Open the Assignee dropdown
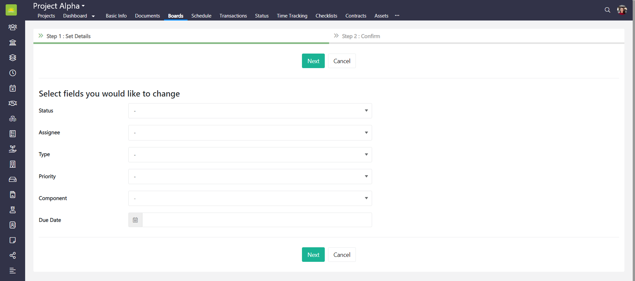 (250, 133)
